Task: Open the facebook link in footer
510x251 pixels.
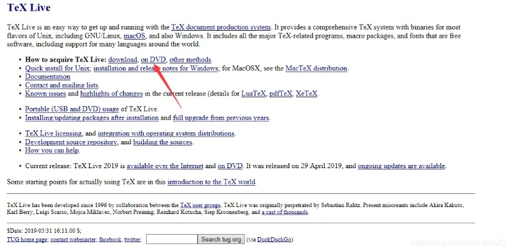Action: (x=110, y=240)
